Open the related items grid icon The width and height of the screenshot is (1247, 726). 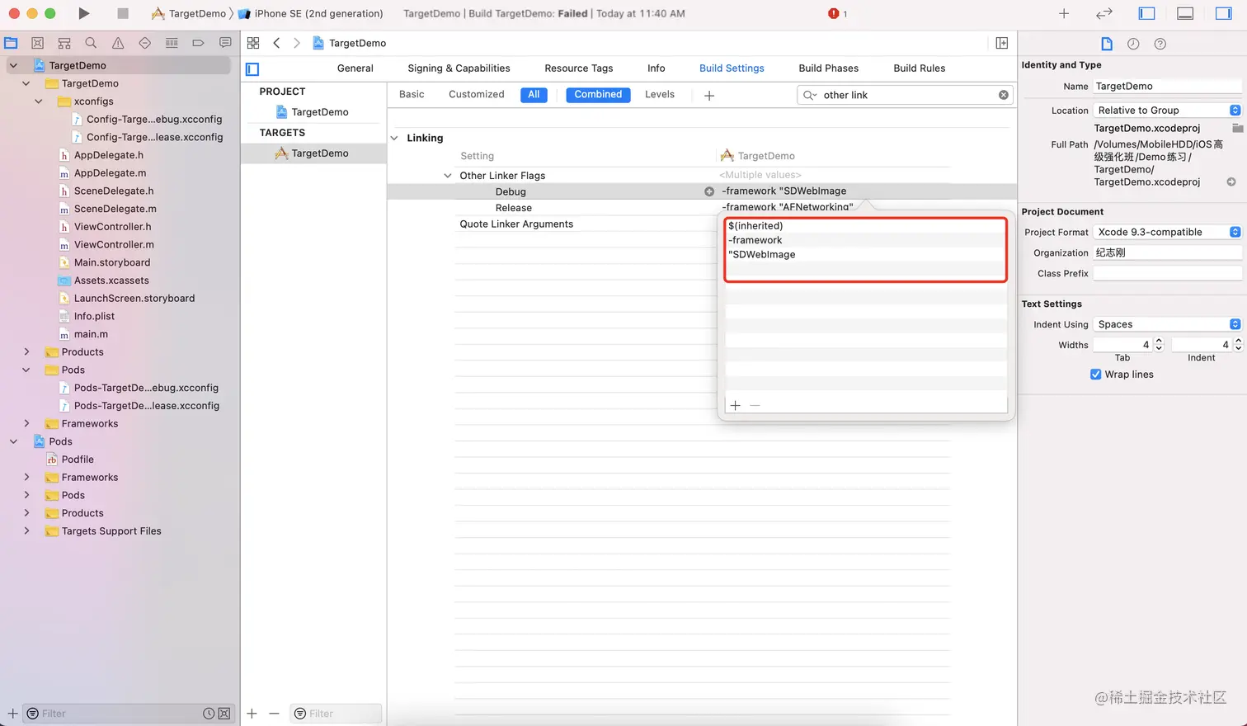coord(253,43)
